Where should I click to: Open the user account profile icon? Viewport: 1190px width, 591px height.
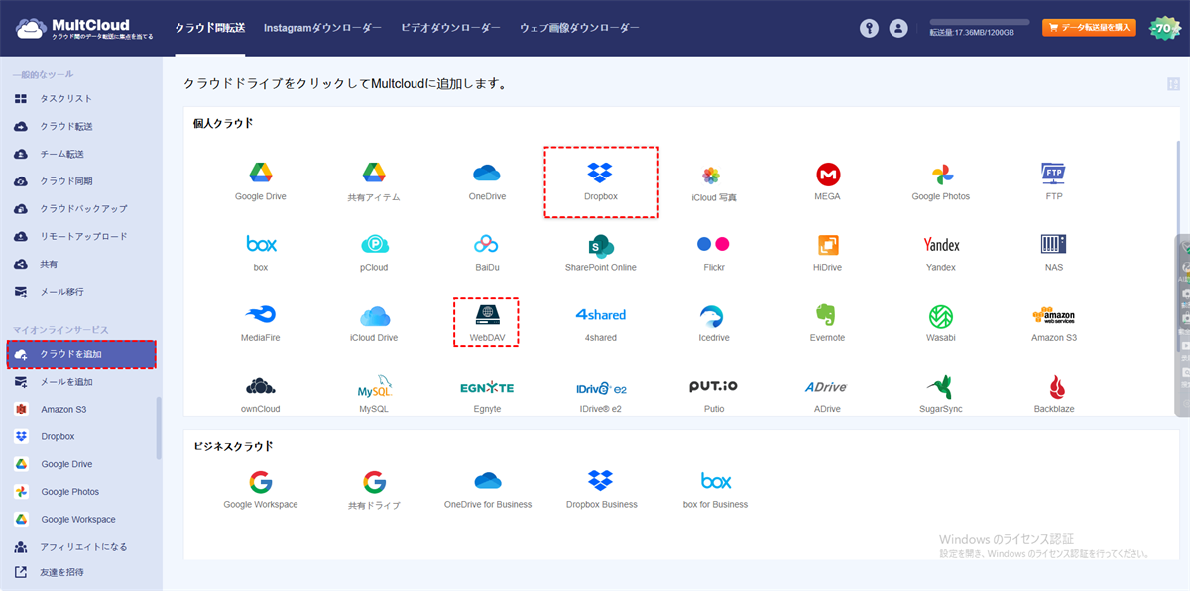898,28
